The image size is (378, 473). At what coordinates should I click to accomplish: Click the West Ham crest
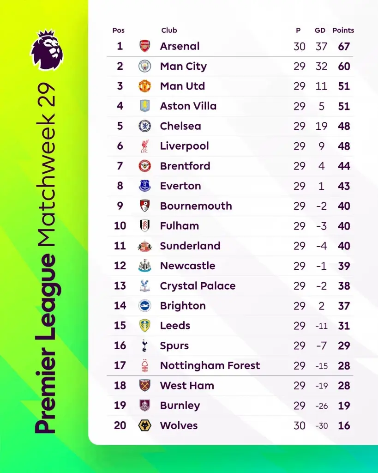point(145,386)
